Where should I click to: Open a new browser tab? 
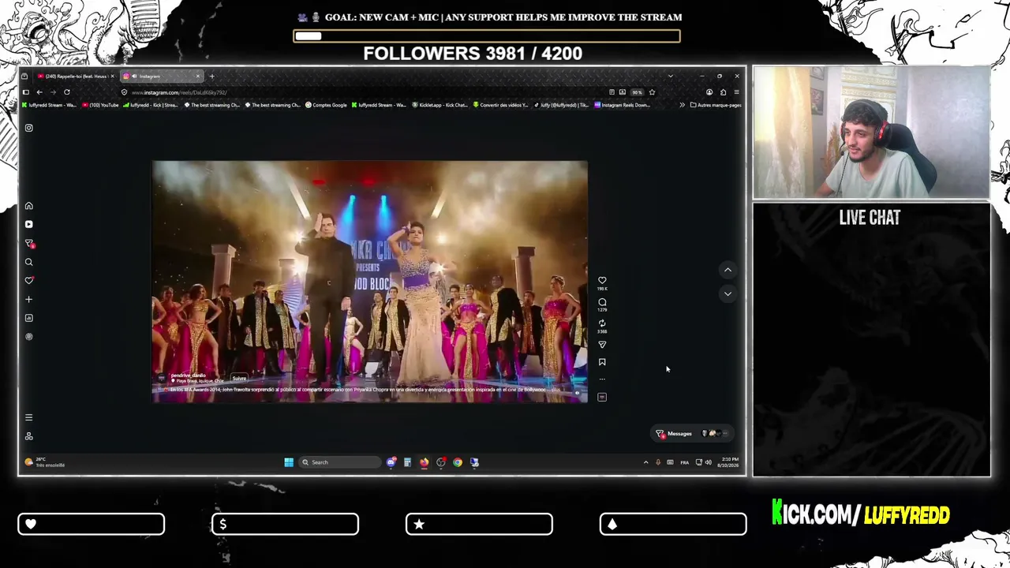[x=211, y=77]
